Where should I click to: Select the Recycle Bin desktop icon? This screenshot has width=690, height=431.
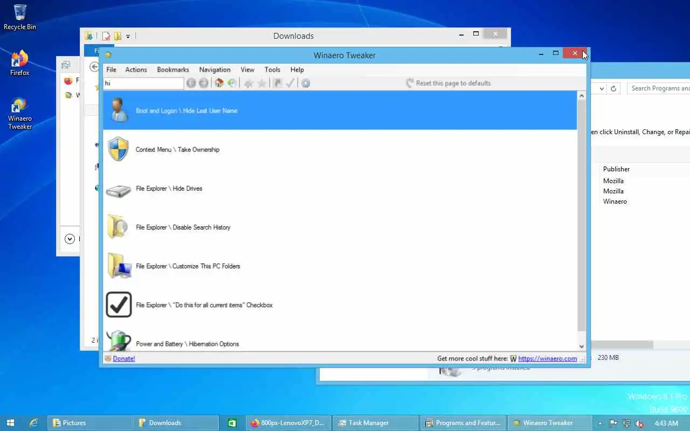20,17
